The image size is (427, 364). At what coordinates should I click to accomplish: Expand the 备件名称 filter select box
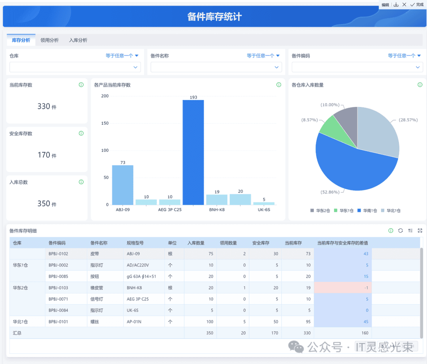pos(216,67)
